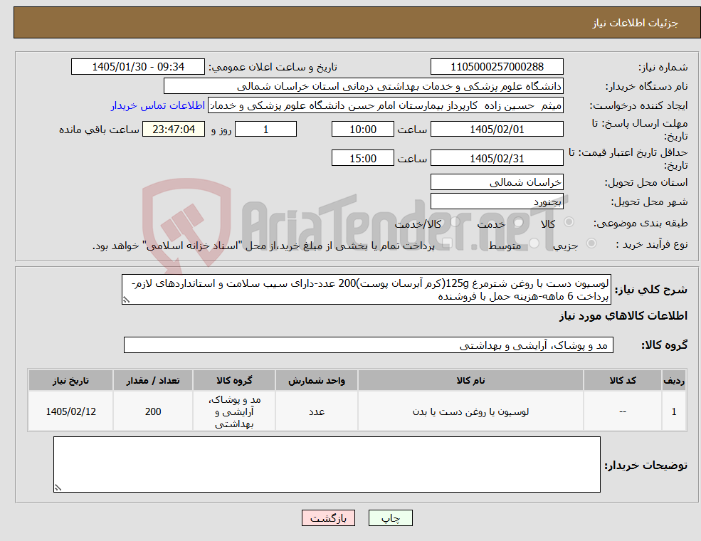701x541 pixels.
Task: Click the public announcement date field
Action: tap(137, 67)
